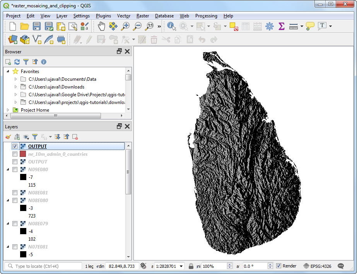Select the Pan Map hand tool
357x274 pixels.
click(101, 26)
